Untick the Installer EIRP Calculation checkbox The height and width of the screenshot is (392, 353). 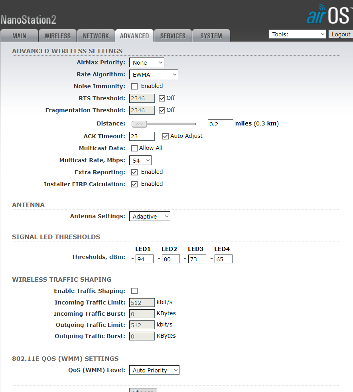134,184
